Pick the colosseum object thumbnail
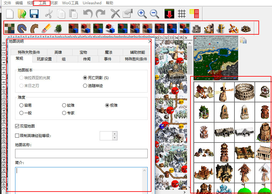272x194 pixels. coord(244,92)
